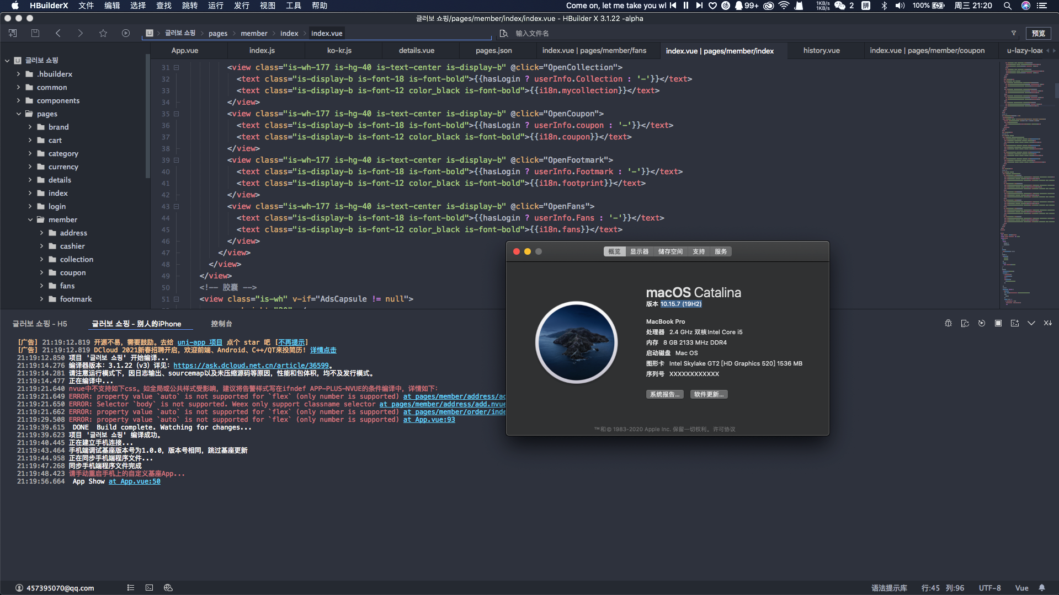
Task: Click the rerun icon in console toolbar
Action: [x=981, y=323]
